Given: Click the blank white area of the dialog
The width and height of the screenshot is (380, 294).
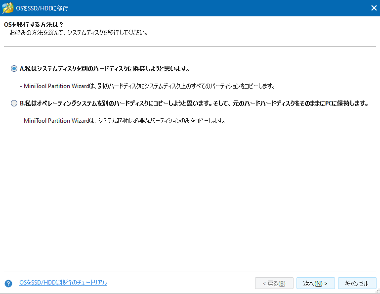Looking at the screenshot, I should [x=190, y=198].
